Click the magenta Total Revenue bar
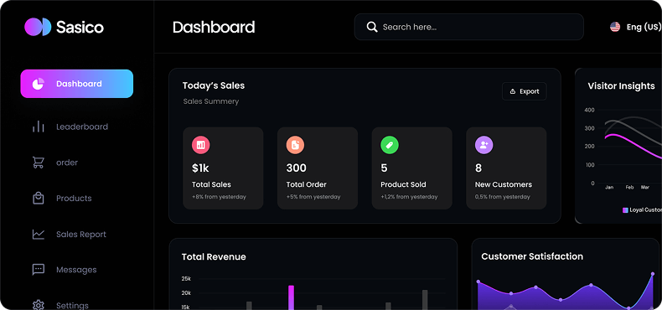The width and height of the screenshot is (662, 310). tap(291, 297)
